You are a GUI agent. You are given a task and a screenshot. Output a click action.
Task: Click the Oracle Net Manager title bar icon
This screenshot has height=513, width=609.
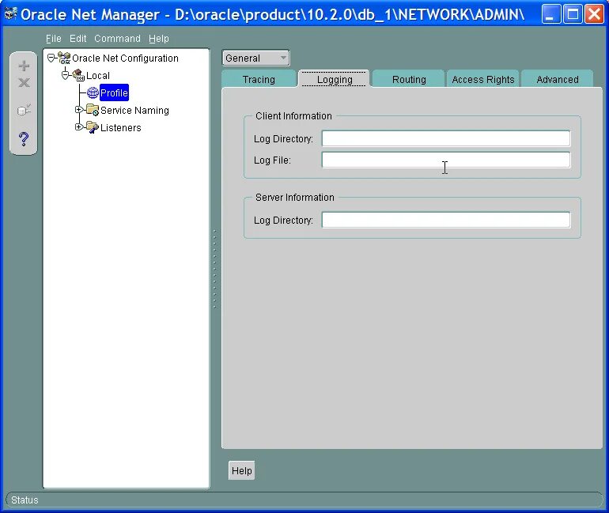pos(10,13)
